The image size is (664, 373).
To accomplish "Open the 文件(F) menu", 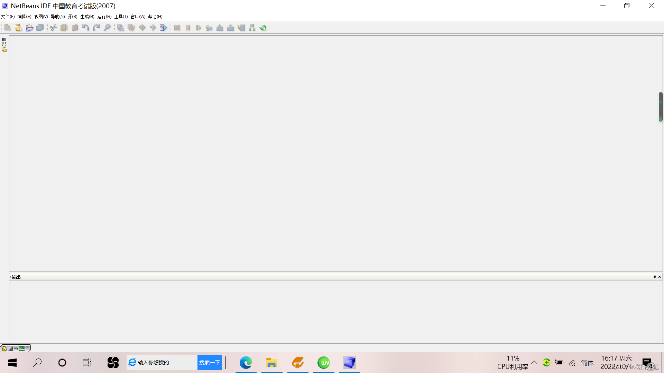I will 8,17.
